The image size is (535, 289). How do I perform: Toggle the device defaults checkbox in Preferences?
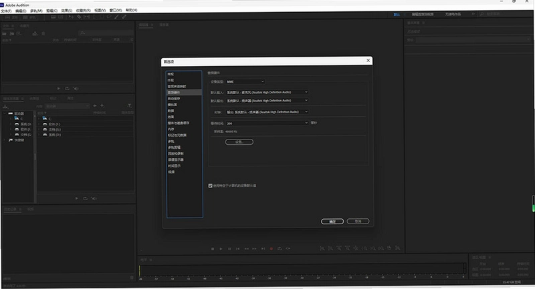click(210, 186)
